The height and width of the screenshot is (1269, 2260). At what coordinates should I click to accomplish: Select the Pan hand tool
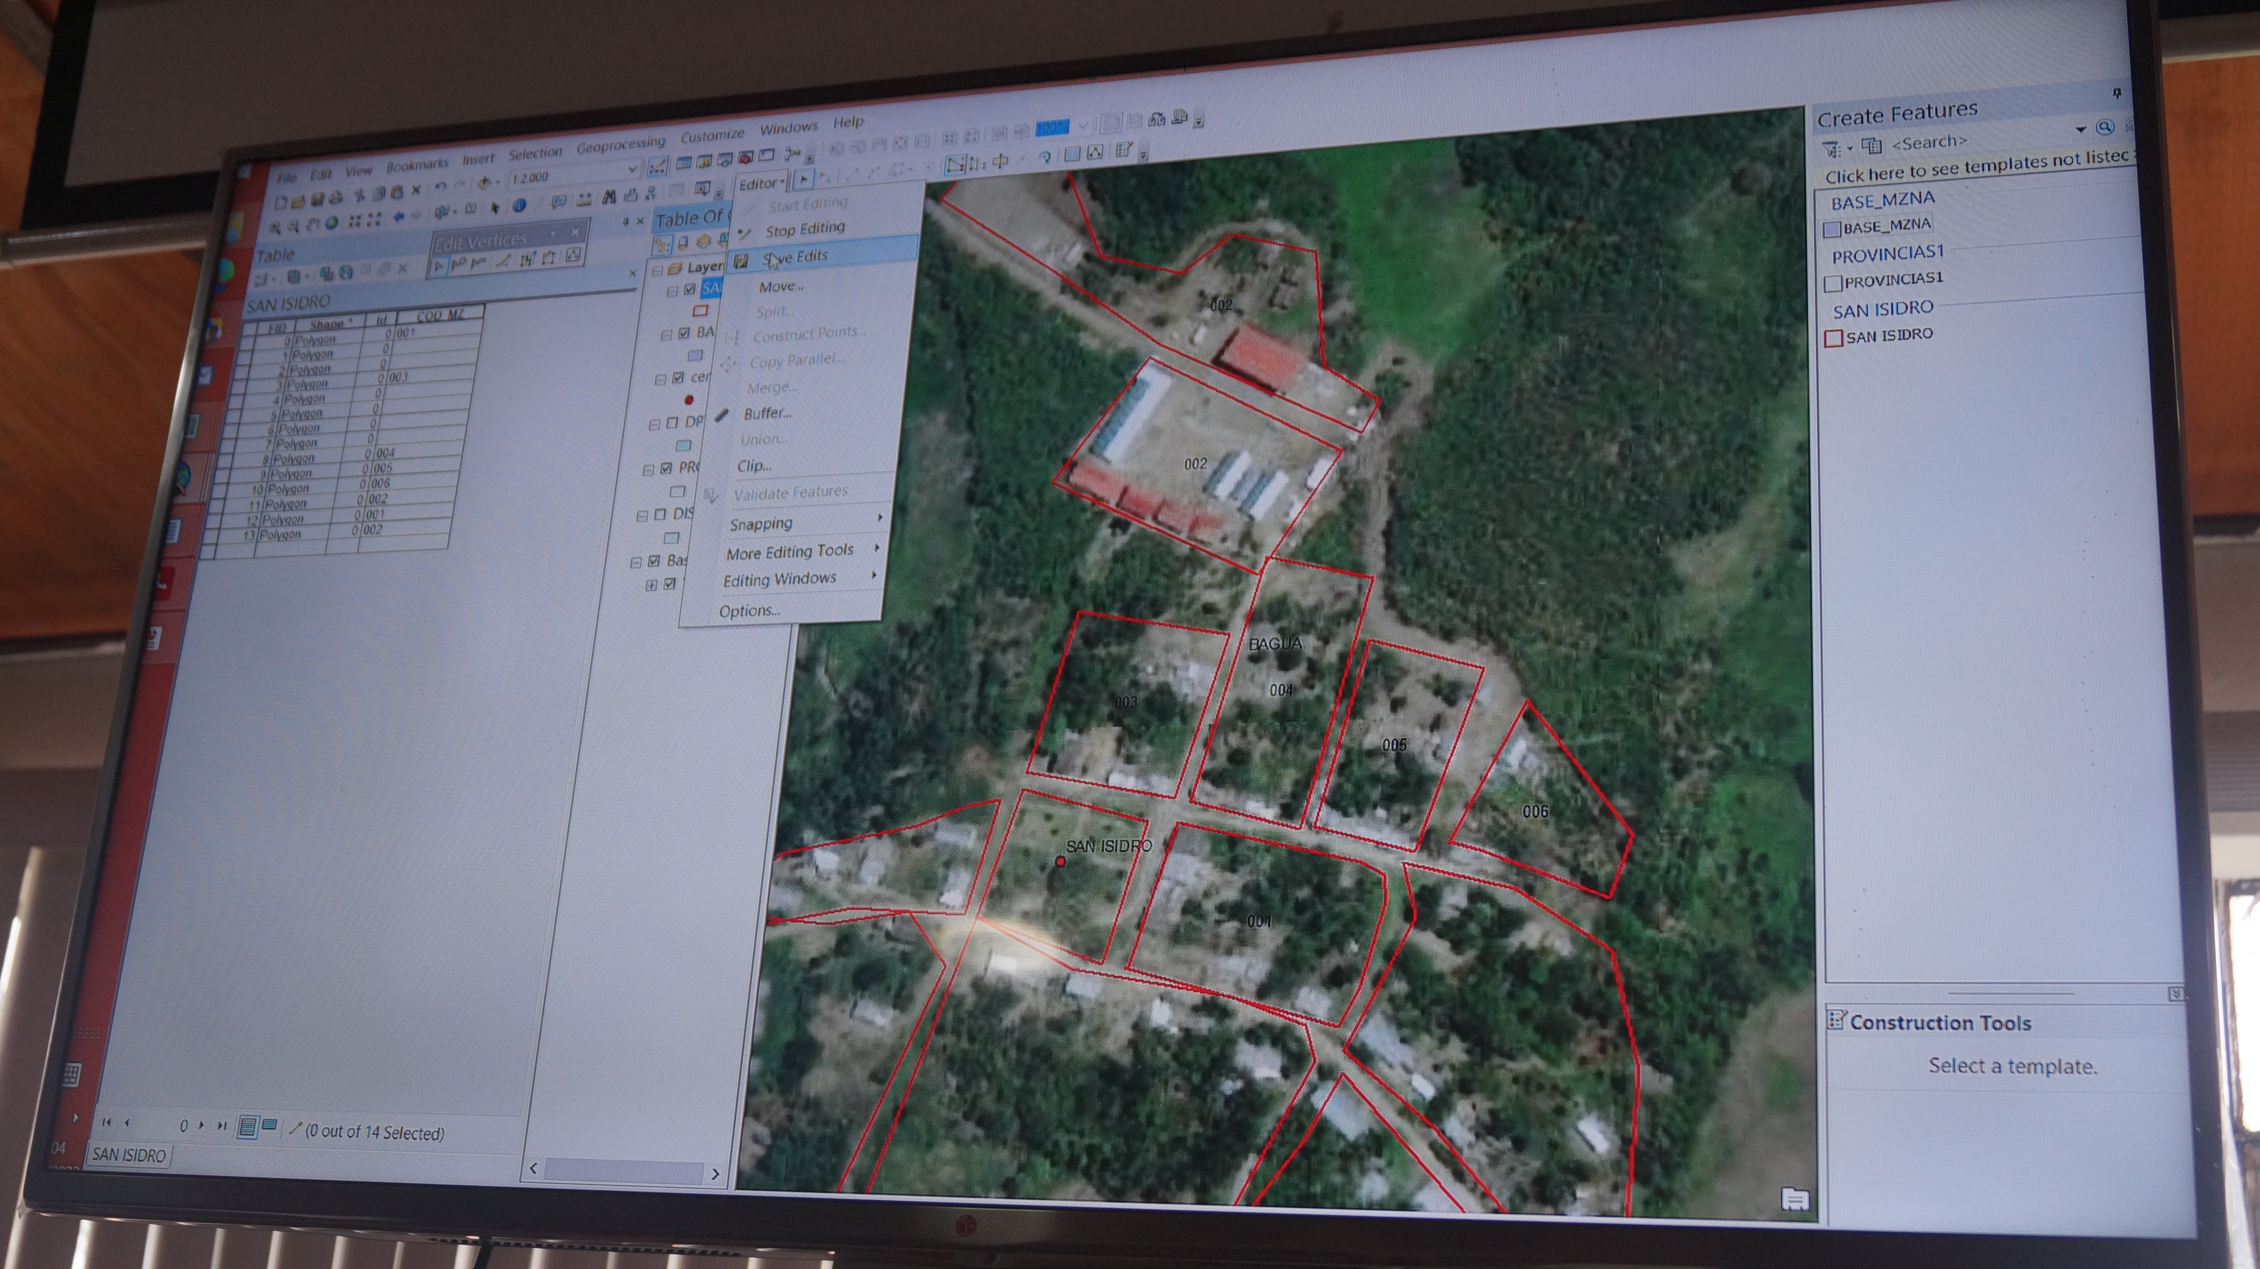[x=312, y=225]
